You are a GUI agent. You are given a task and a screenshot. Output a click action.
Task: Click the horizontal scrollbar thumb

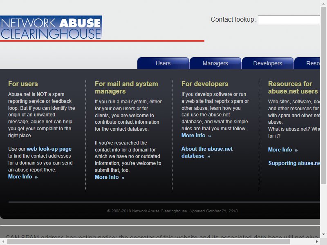(x=148, y=241)
